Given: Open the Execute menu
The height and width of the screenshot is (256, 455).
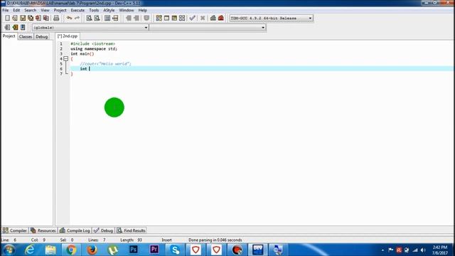Looking at the screenshot, I should 77,10.
